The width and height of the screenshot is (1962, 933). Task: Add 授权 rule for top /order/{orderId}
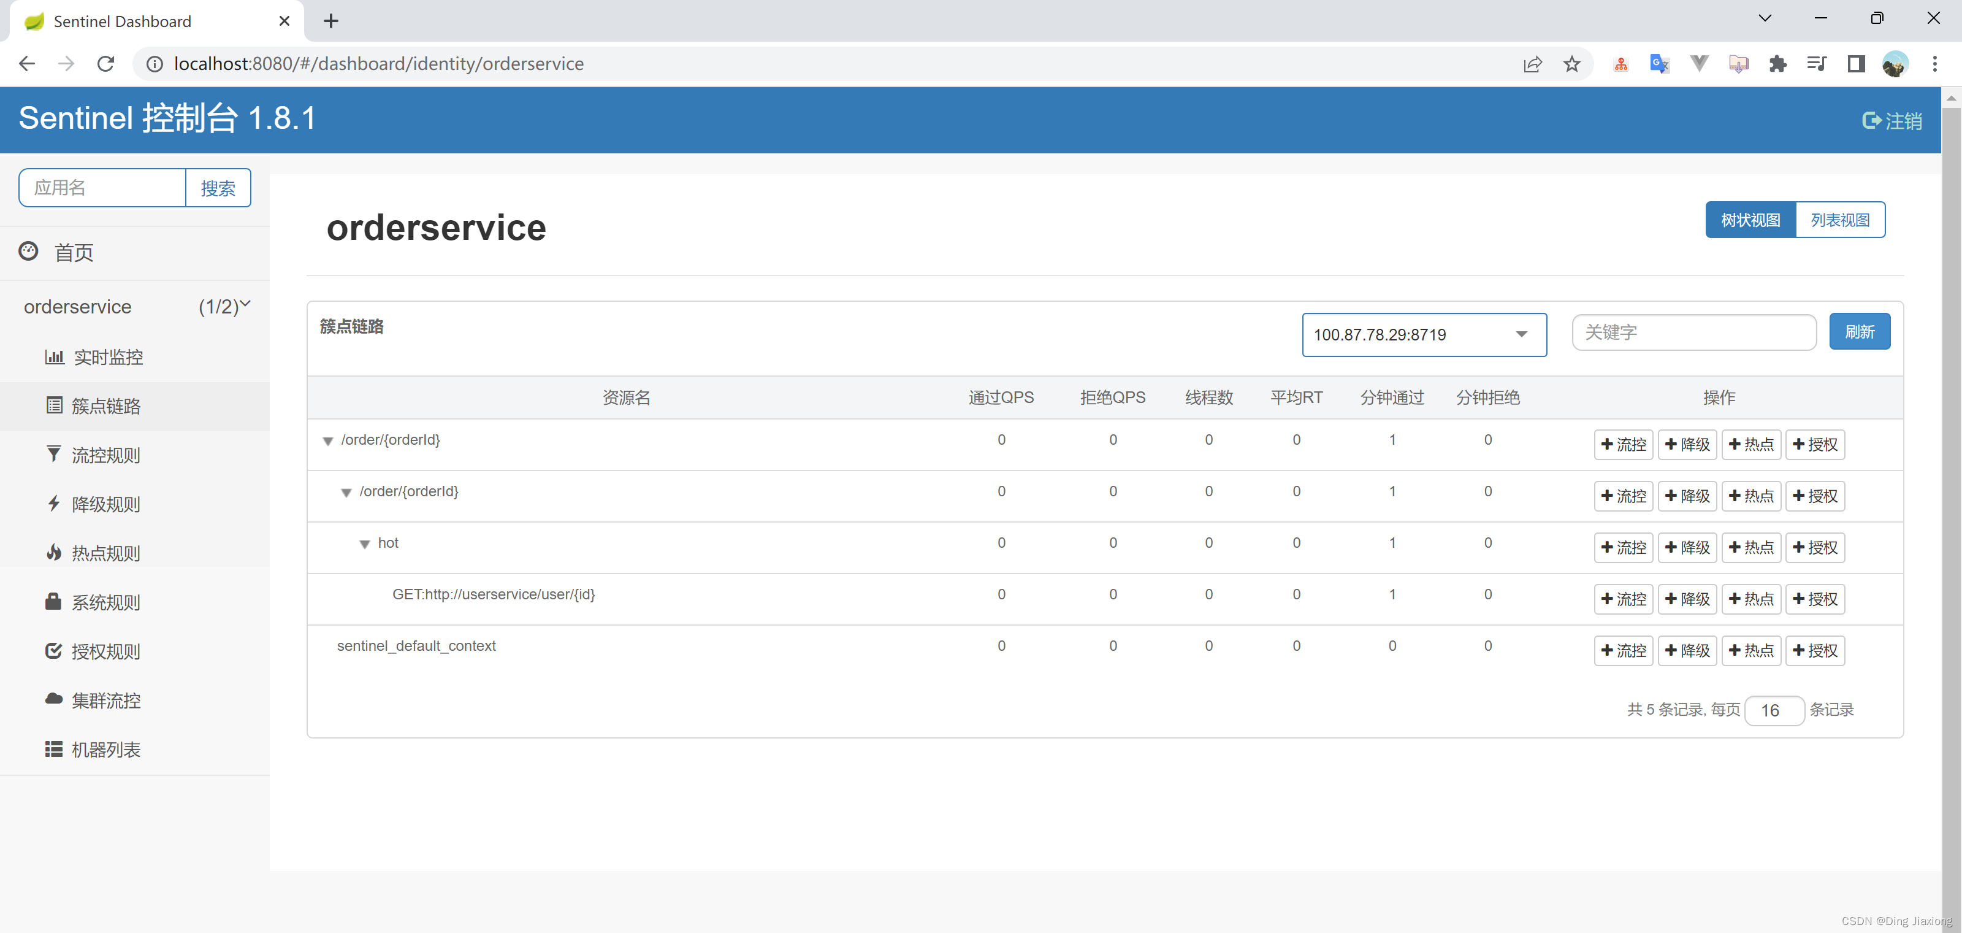1815,444
